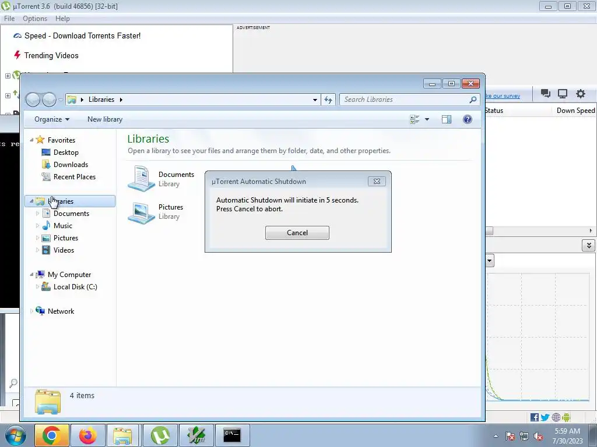The image size is (597, 447).
Task: Open the Options menu in µTorrent
Action: [x=35, y=19]
